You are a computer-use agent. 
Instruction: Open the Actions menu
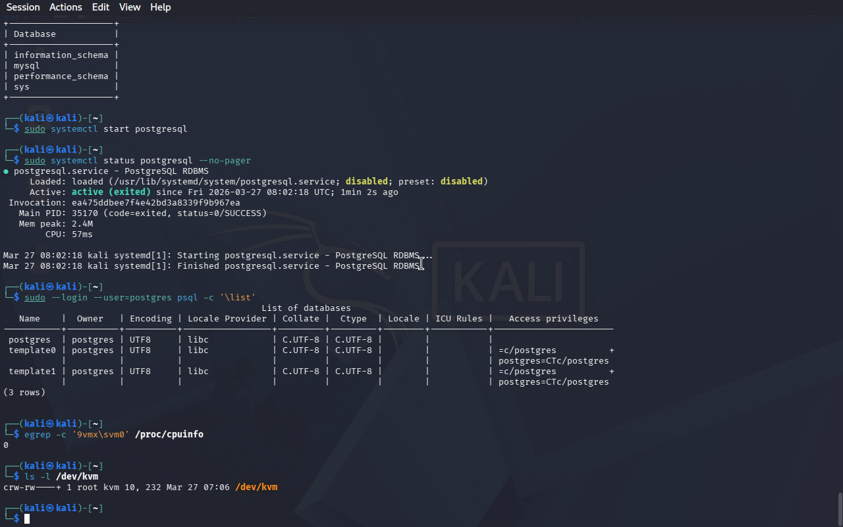[x=66, y=7]
